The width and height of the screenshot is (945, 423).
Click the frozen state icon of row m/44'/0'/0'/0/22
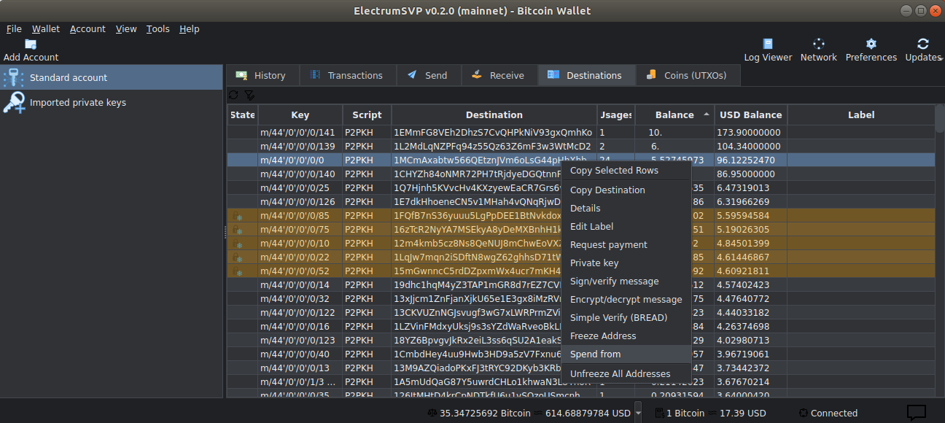pos(237,257)
